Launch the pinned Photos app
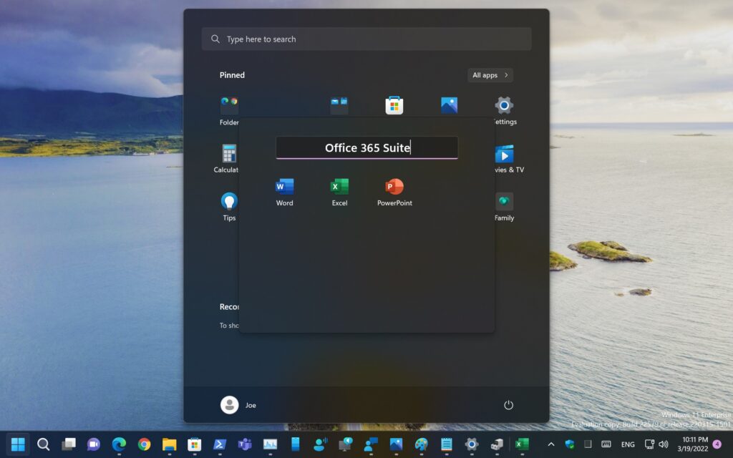Image resolution: width=733 pixels, height=458 pixels. tap(449, 106)
